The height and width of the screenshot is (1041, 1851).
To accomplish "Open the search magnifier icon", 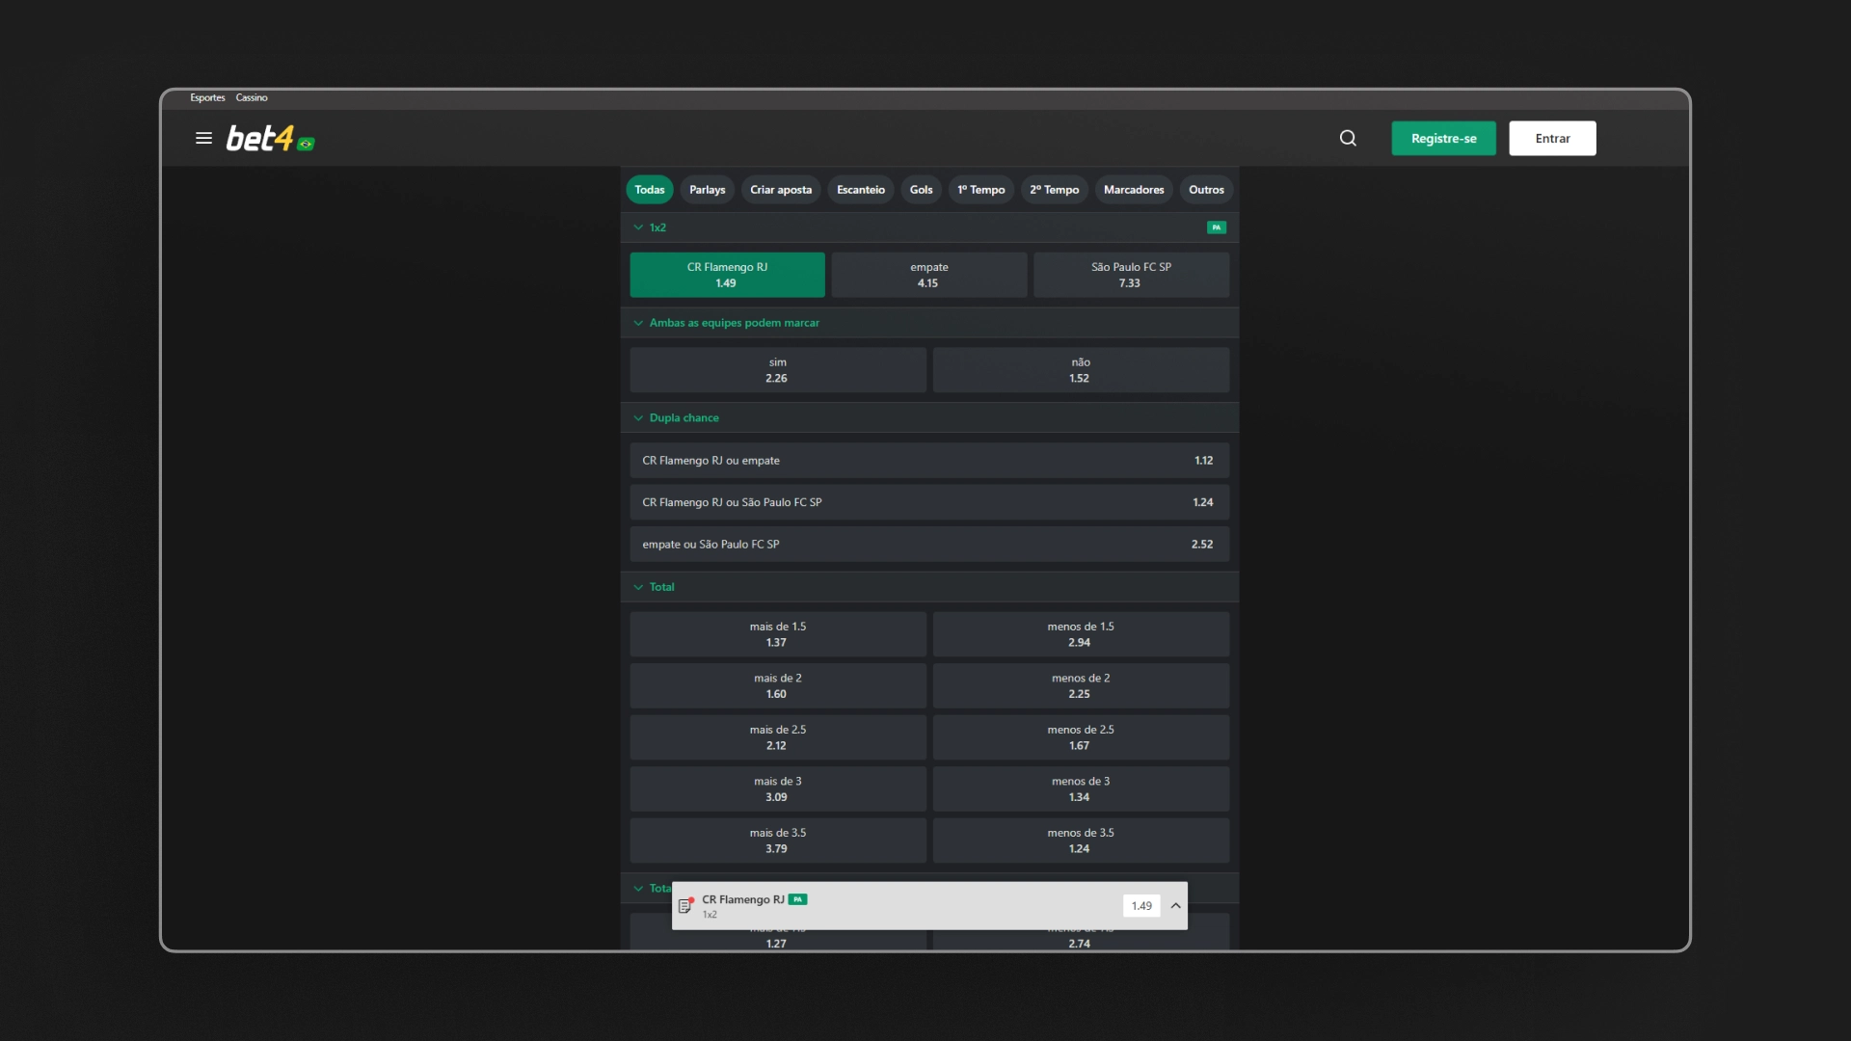I will 1348,138.
